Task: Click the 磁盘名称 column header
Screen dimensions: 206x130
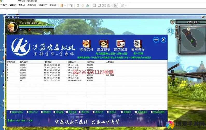Action: (72, 62)
